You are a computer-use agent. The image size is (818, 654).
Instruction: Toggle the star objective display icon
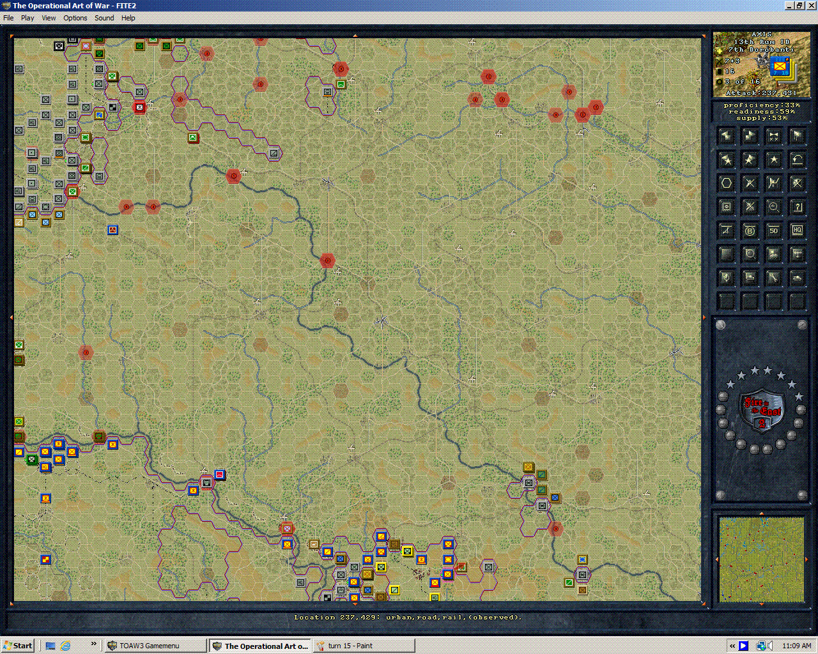click(773, 160)
